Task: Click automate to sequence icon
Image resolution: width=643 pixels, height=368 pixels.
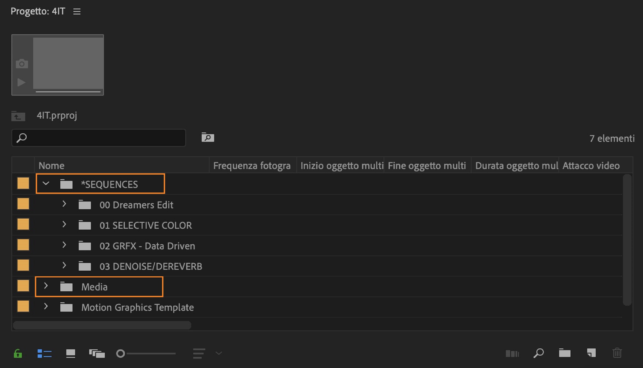Action: pos(512,353)
